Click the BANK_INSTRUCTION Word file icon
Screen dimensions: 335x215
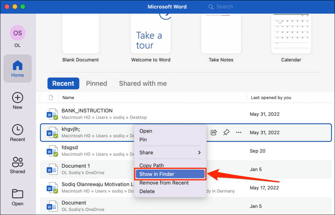click(52, 114)
